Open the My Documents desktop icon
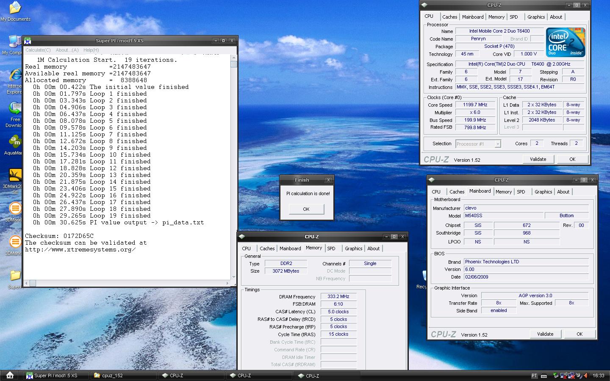Viewport: 610px width, 381px height. pyautogui.click(x=15, y=11)
